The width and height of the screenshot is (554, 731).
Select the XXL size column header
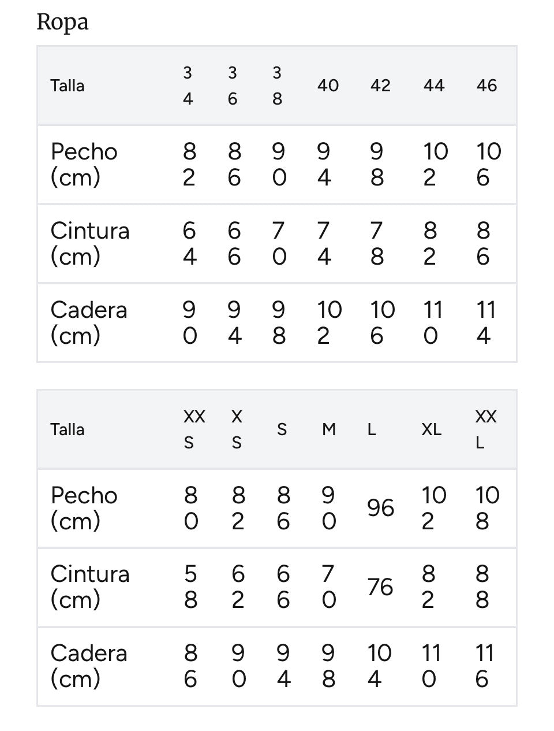[485, 429]
